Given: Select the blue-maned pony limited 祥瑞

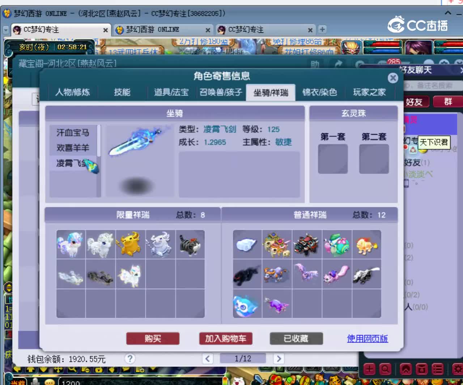Looking at the screenshot, I should tap(71, 245).
